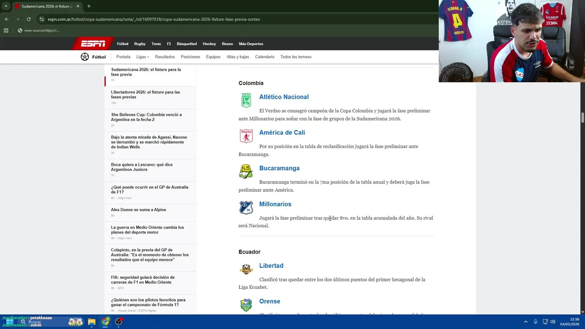585x329 pixels.
Task: Open the GP de Australia de F1 article
Action: click(x=149, y=190)
